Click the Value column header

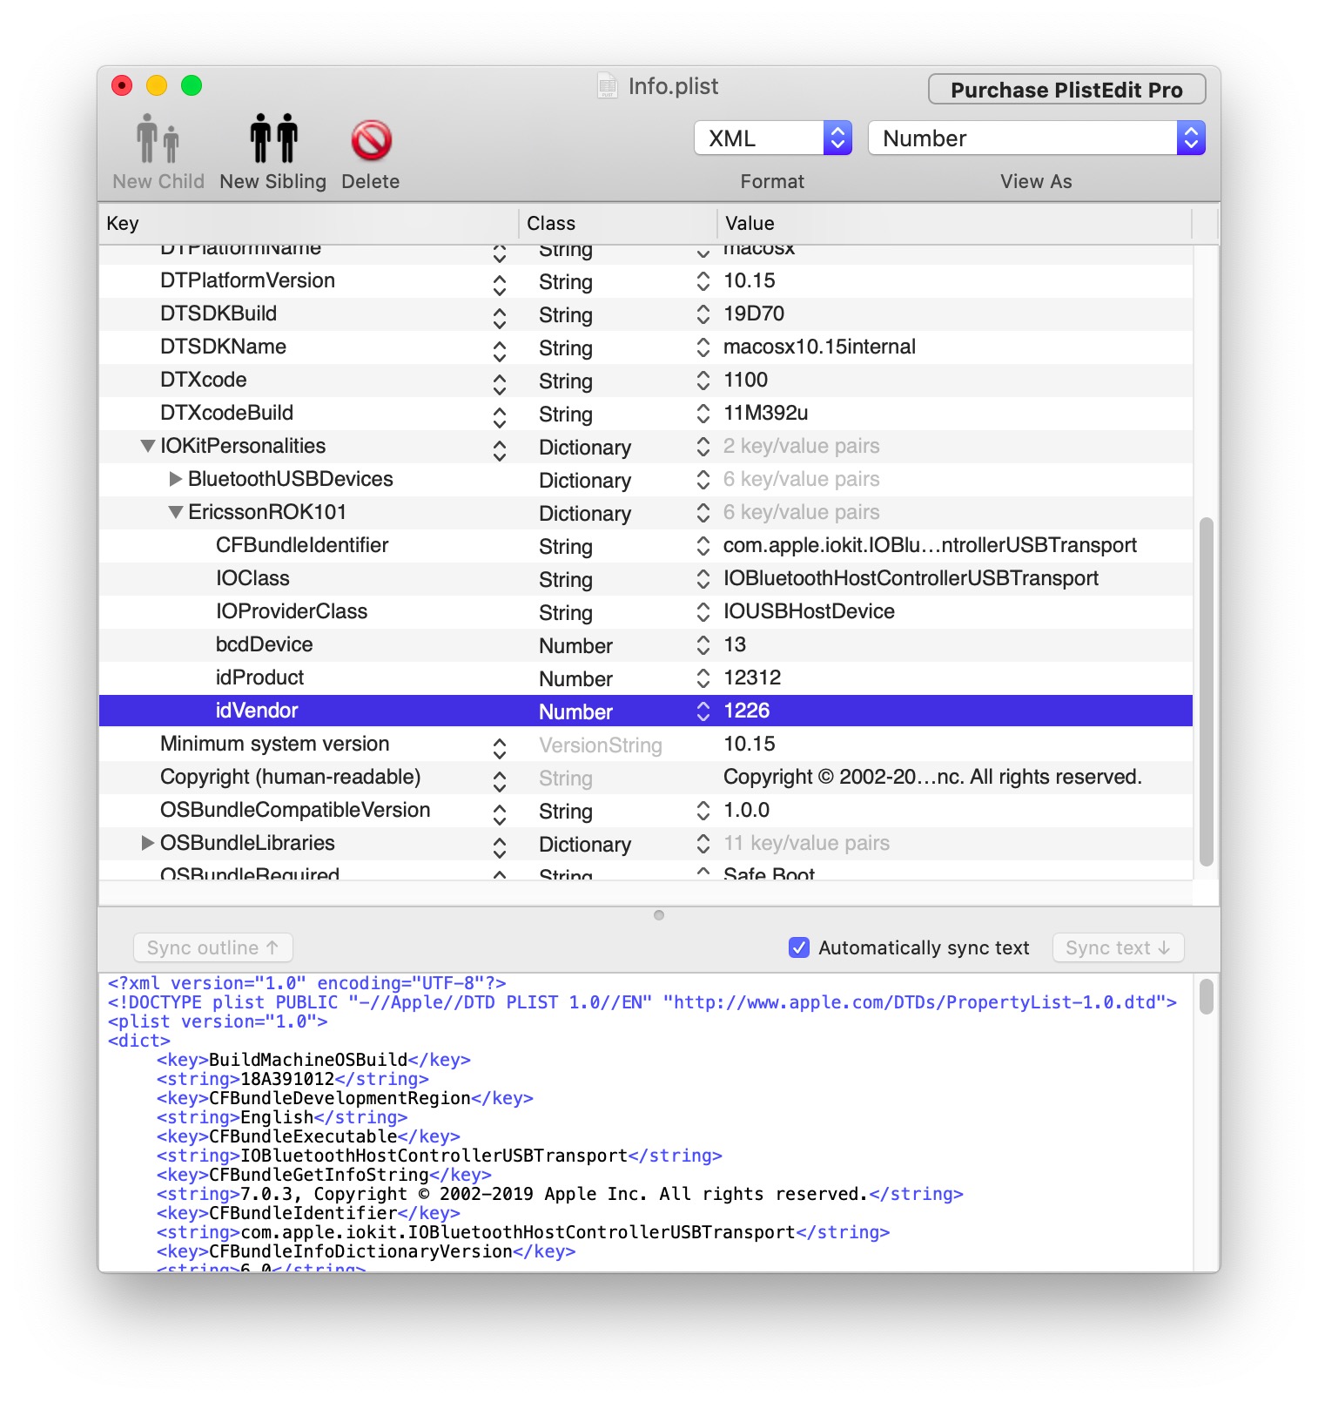point(953,224)
